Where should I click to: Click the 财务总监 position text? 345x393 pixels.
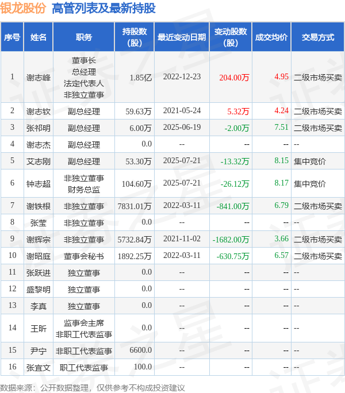(x=84, y=190)
